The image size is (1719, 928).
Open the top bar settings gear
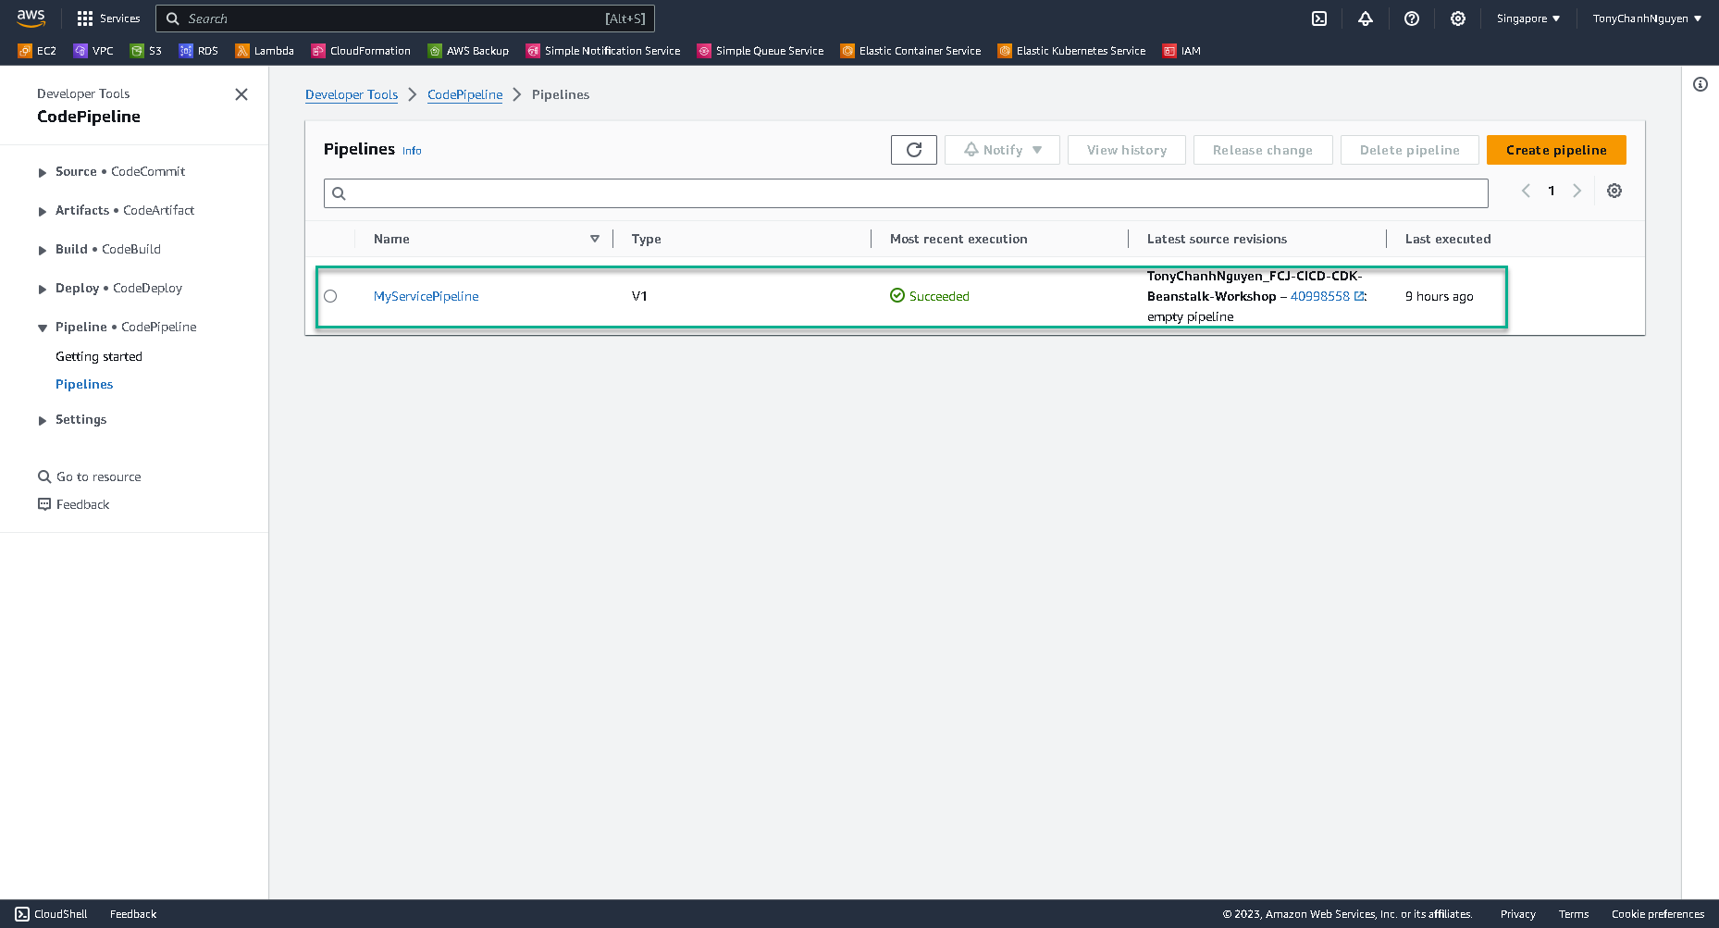(x=1458, y=19)
